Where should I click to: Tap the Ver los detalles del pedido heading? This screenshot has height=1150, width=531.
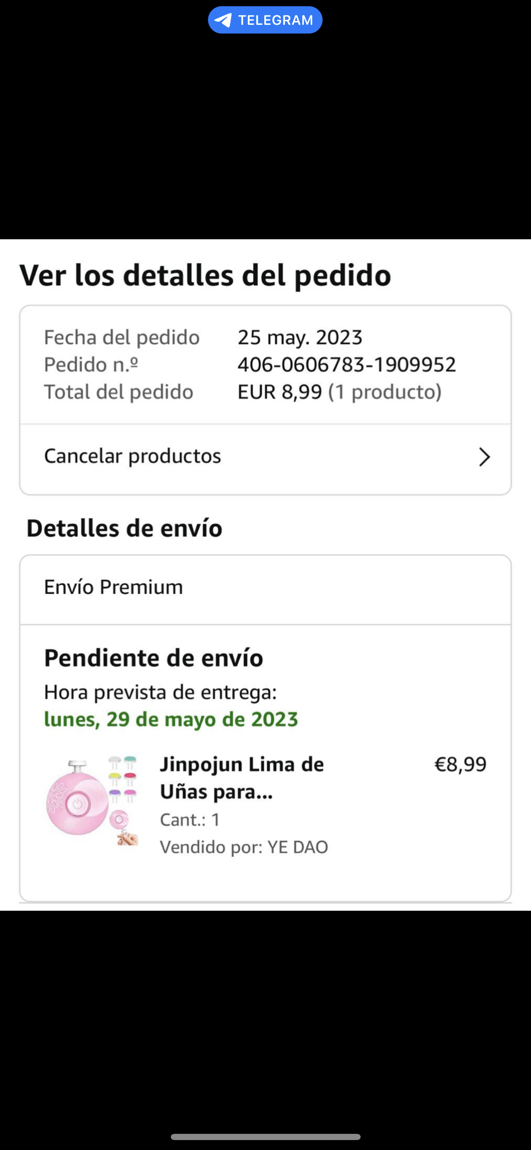point(205,275)
